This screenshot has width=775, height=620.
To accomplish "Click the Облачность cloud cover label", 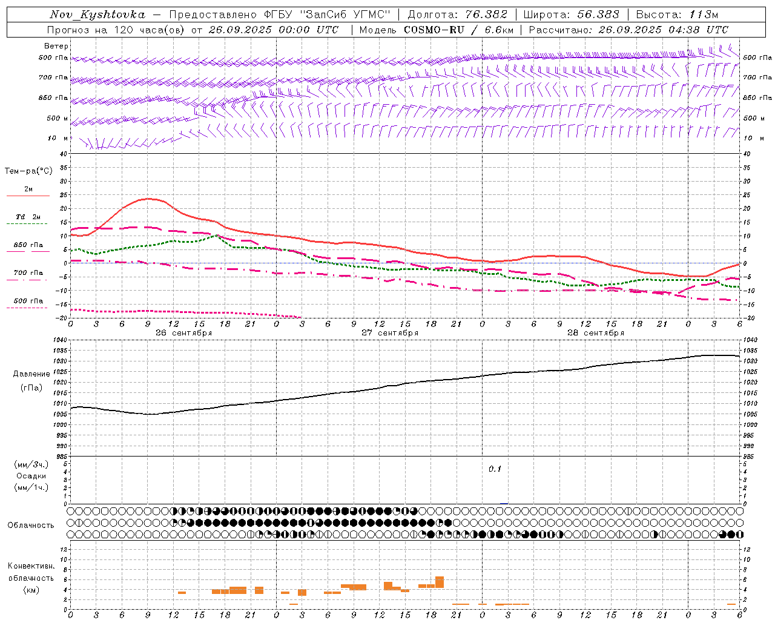I will click(x=31, y=526).
